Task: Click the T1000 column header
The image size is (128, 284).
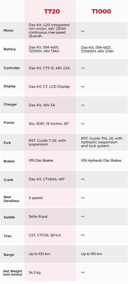Action: point(101,11)
